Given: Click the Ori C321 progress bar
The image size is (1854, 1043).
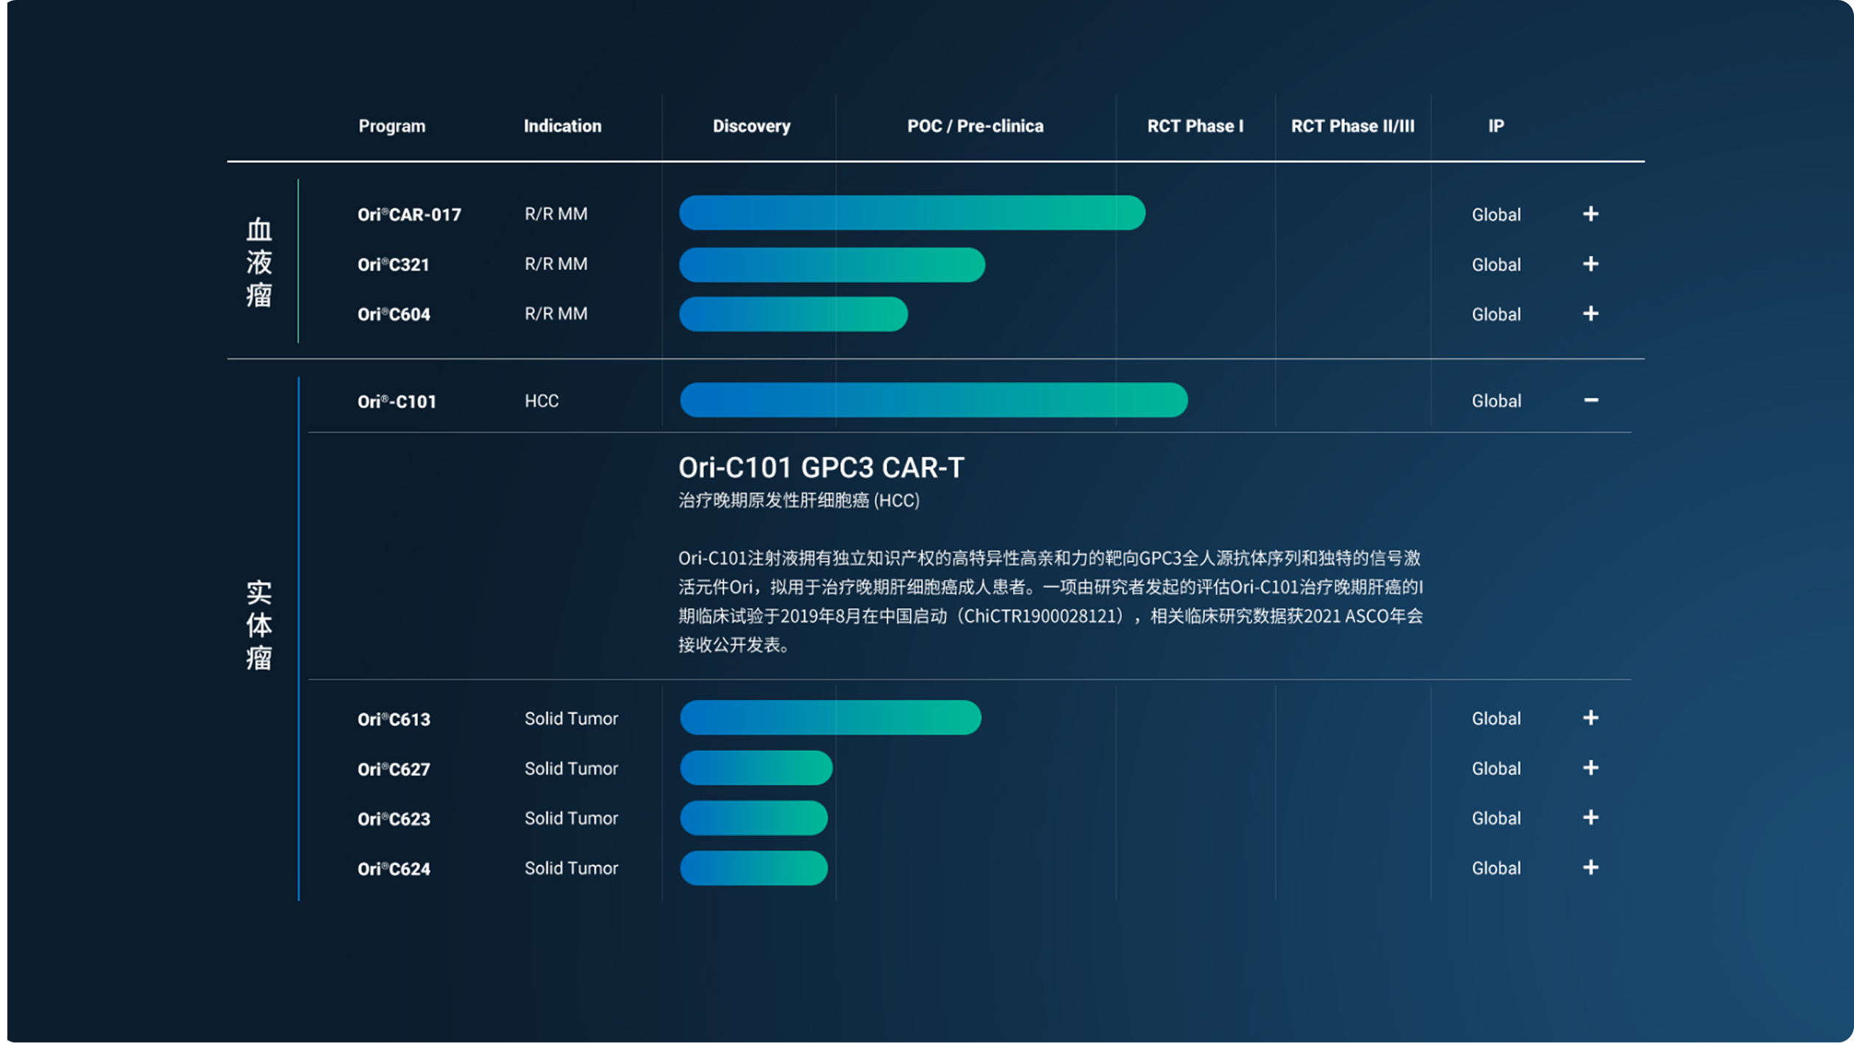Looking at the screenshot, I should click(x=831, y=265).
